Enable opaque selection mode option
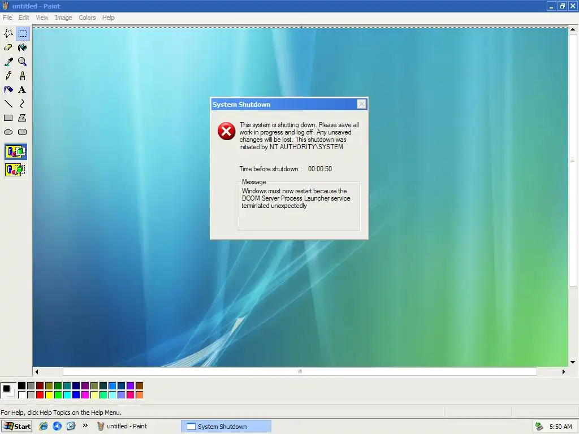 click(x=15, y=151)
